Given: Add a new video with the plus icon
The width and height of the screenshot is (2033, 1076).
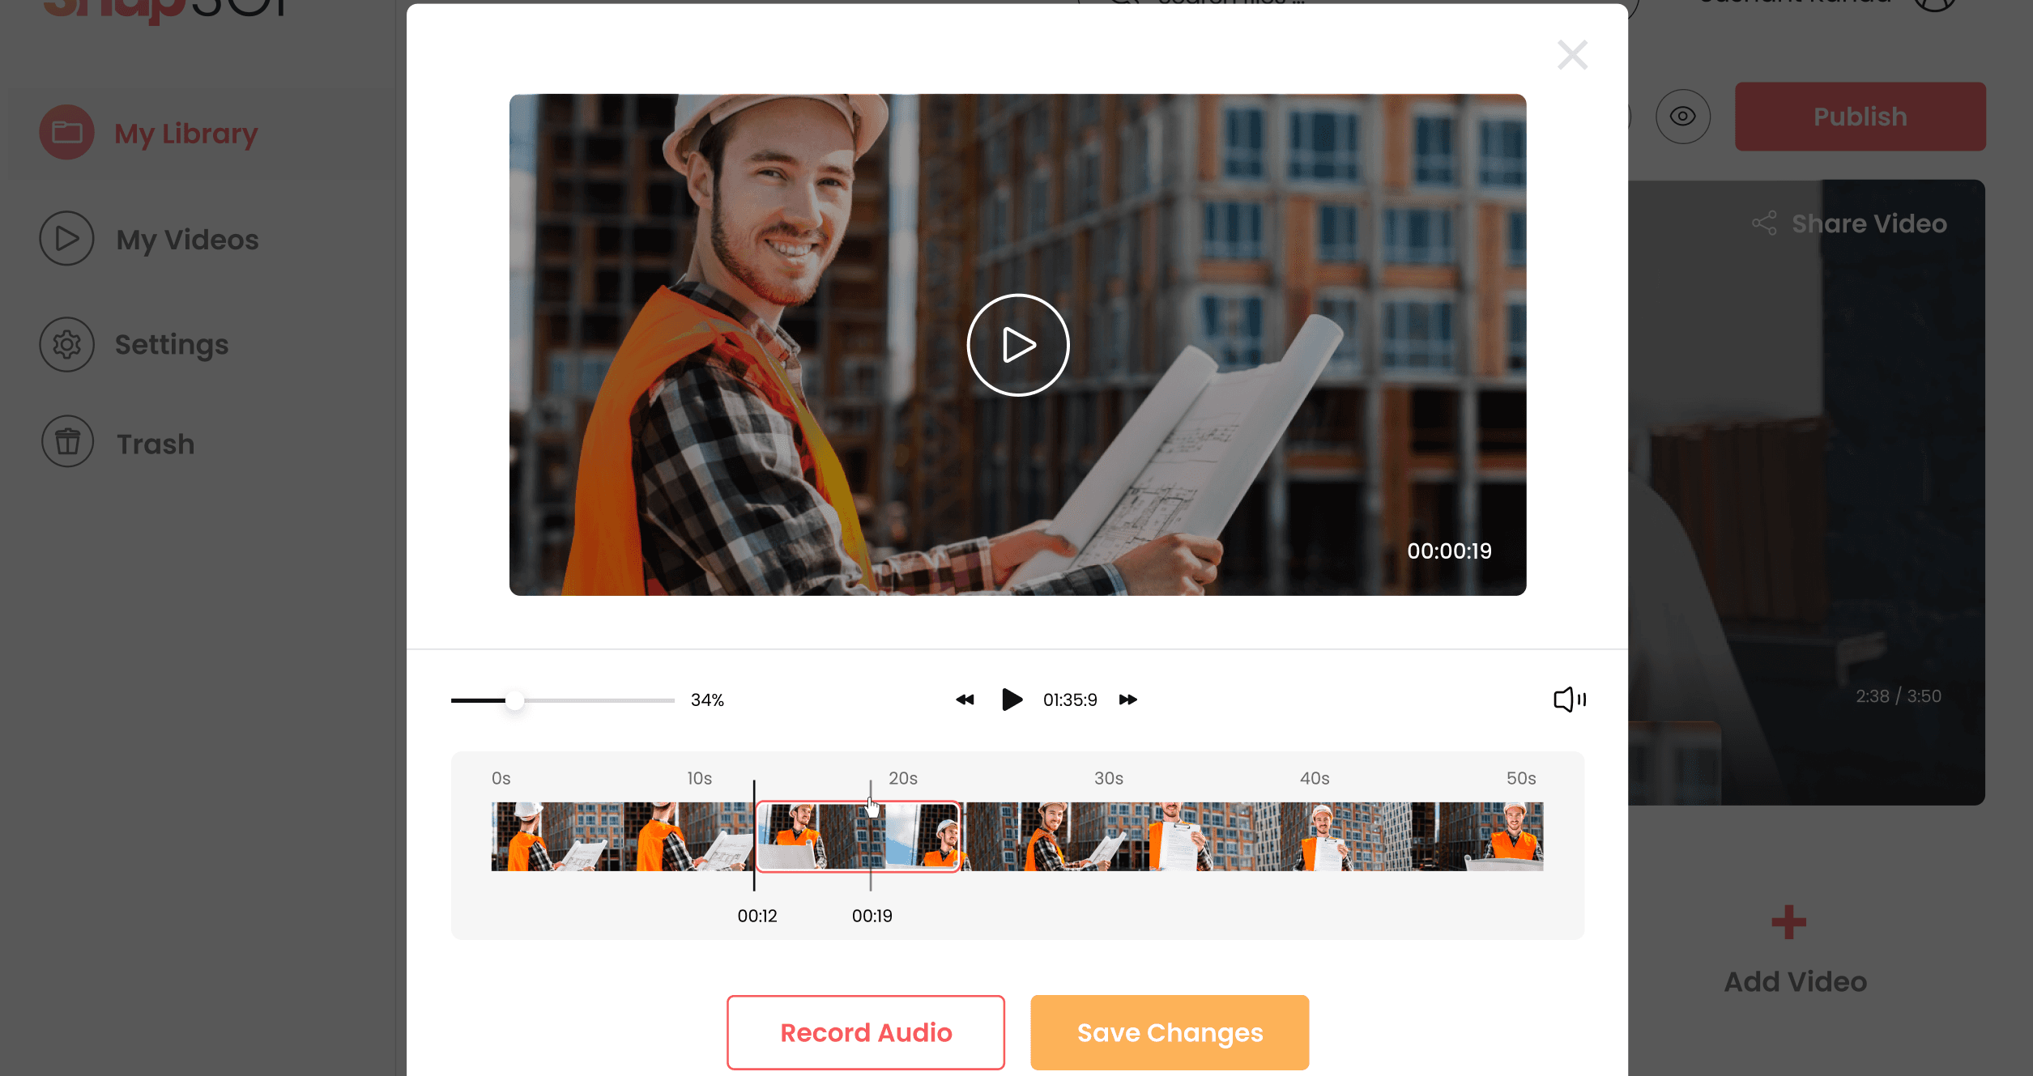Looking at the screenshot, I should tap(1788, 923).
